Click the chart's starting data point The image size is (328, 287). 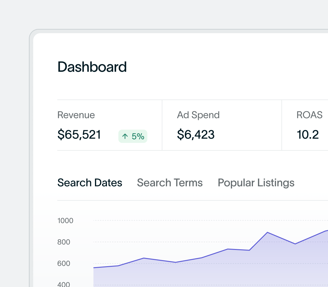94,267
